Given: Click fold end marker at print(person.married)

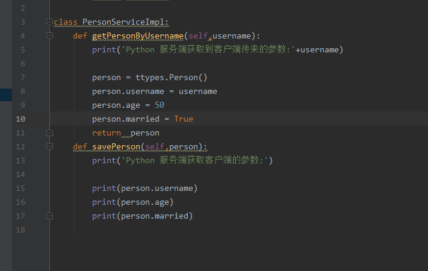Looking at the screenshot, I should point(50,216).
